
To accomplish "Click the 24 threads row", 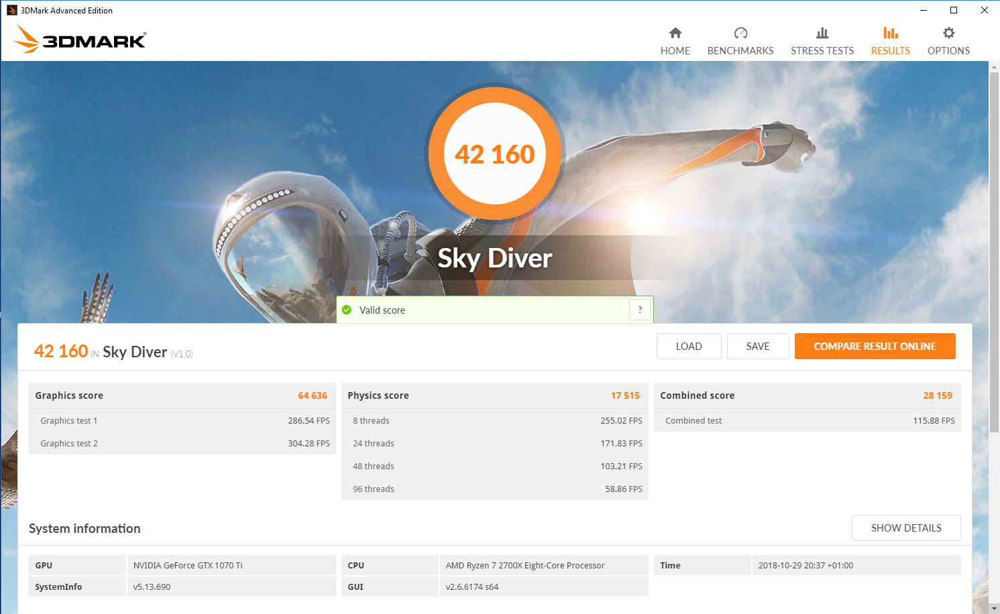I will [x=495, y=444].
